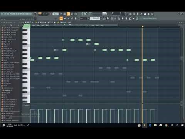The width and height of the screenshot is (185, 139).
Task: Click the tempo display field
Action: click(x=55, y=14)
